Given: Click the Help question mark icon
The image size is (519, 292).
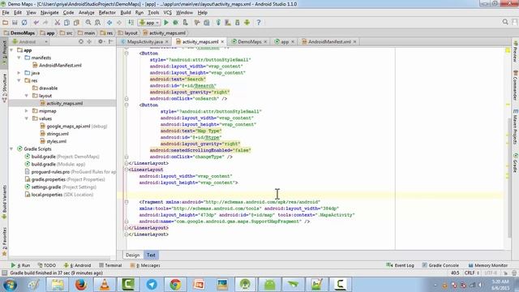Looking at the screenshot, I should 259,23.
